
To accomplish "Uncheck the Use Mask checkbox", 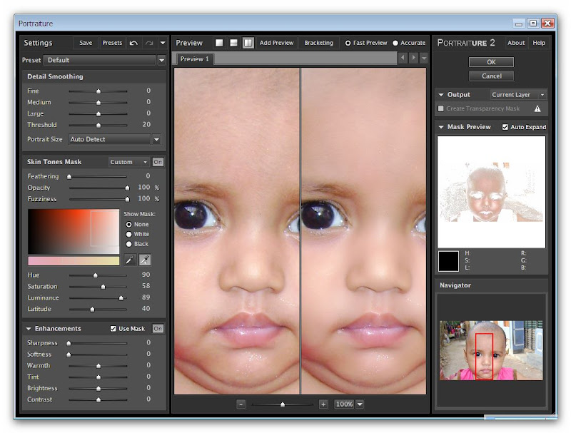I will (x=113, y=329).
